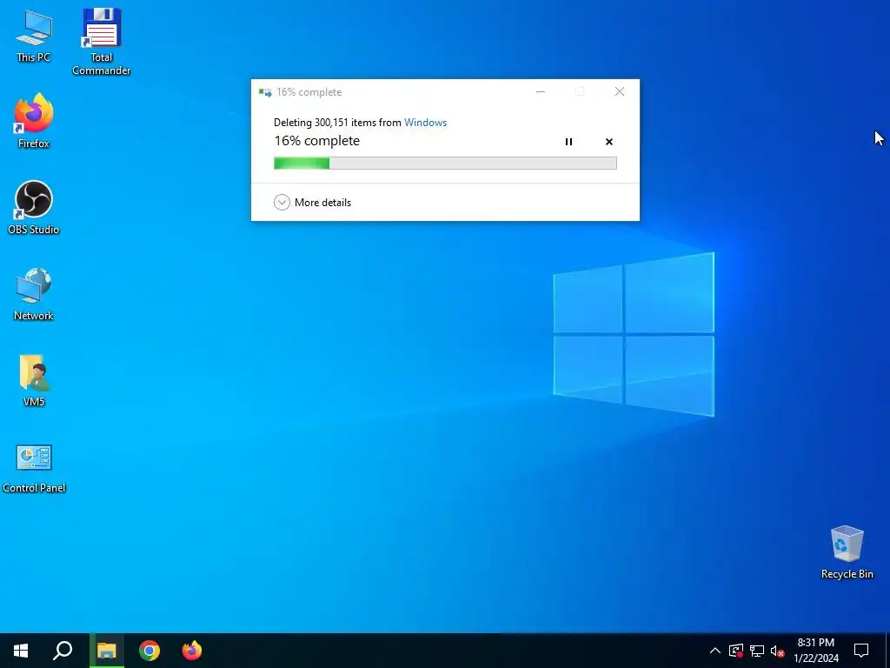This screenshot has height=668, width=890.
Task: Select the VM5 user folder icon
Action: (x=34, y=380)
